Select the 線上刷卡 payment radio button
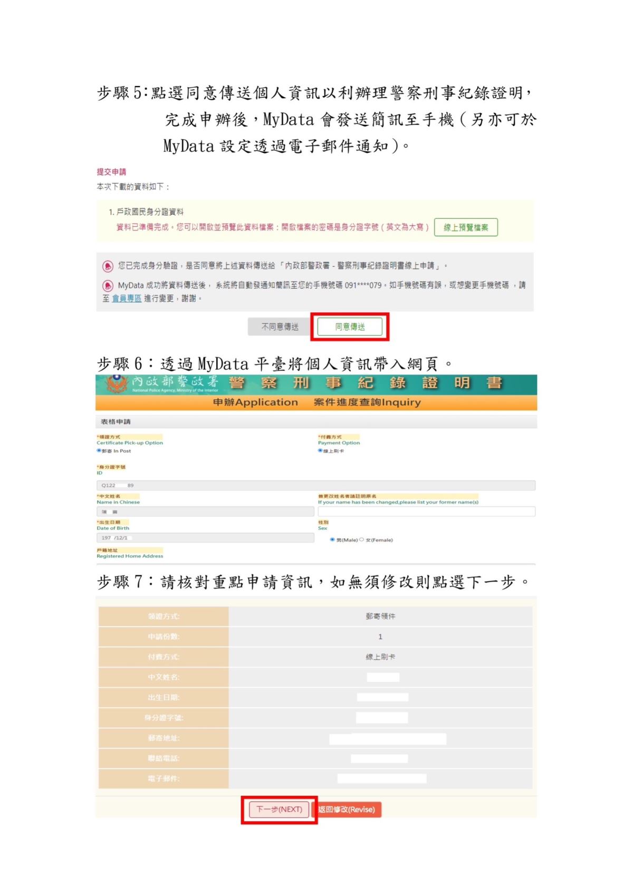The height and width of the screenshot is (895, 633). (x=320, y=451)
